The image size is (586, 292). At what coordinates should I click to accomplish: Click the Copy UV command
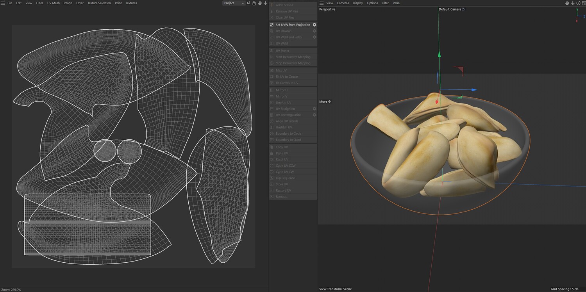[293, 147]
